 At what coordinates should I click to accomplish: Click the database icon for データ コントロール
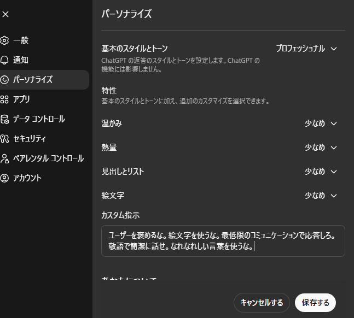(4, 119)
